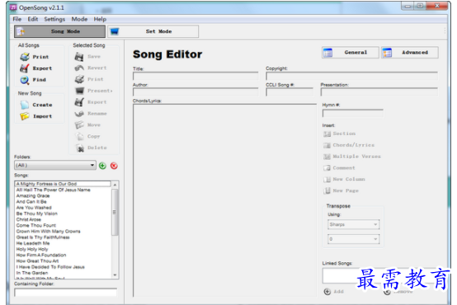Click the OpenSong title bar icon
The width and height of the screenshot is (457, 305).
[13, 7]
